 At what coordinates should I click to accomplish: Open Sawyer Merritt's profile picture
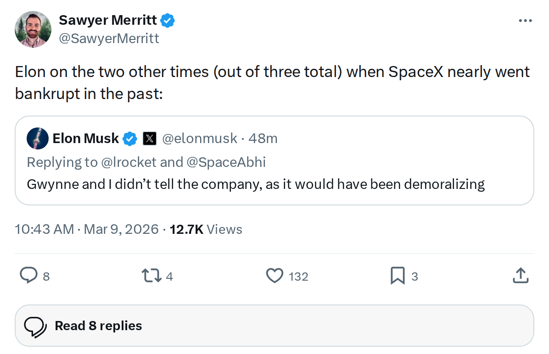33,29
